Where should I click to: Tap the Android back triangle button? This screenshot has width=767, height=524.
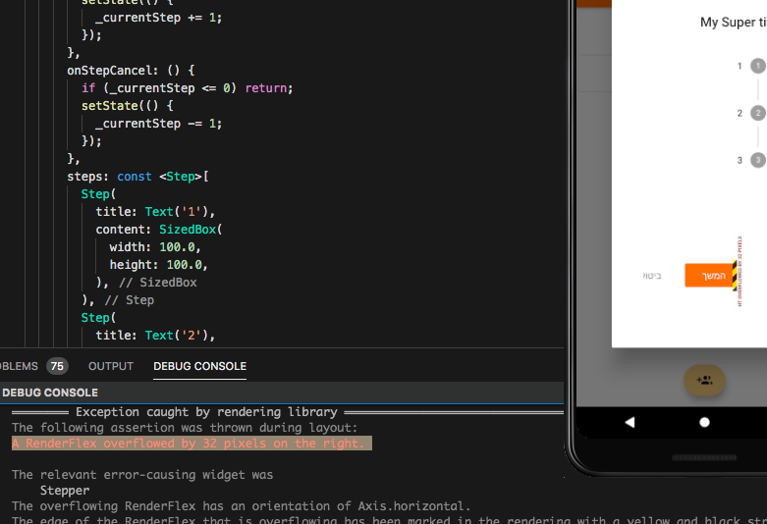630,422
